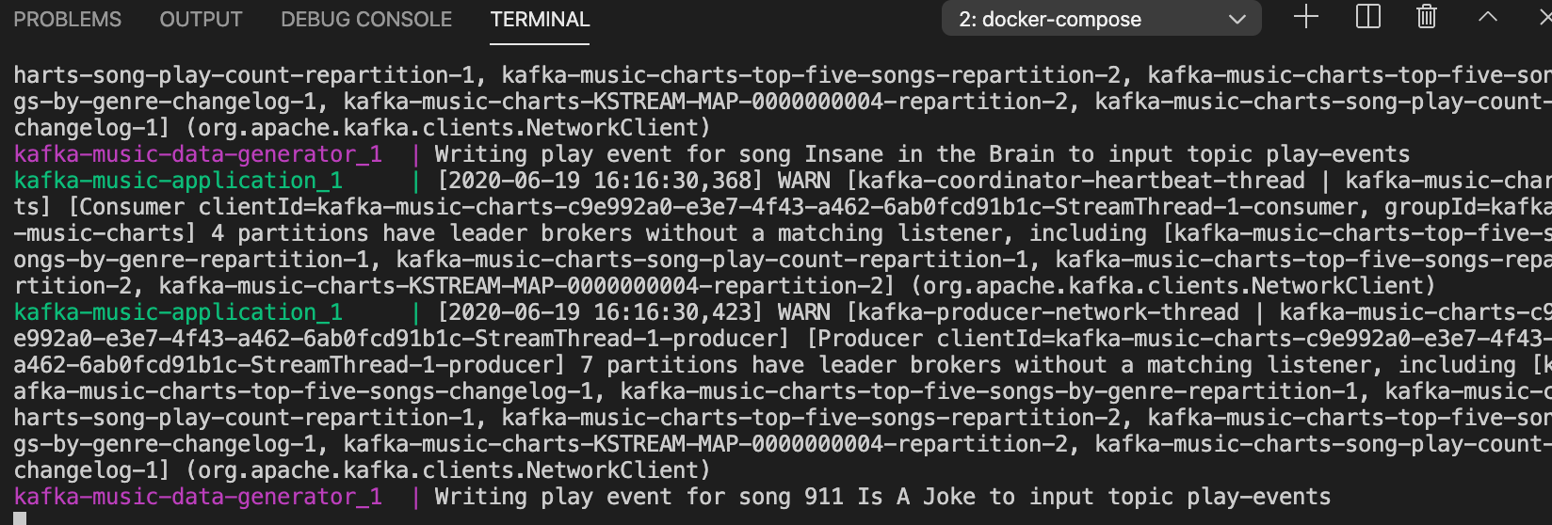Click the first kafka-music-application_1 green label
The width and height of the screenshot is (1552, 525).
pos(178,181)
